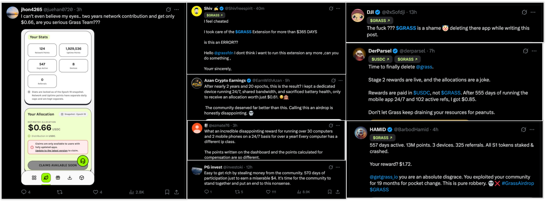Retweet PG invest's post
This screenshot has height=201, width=546.
237,192
